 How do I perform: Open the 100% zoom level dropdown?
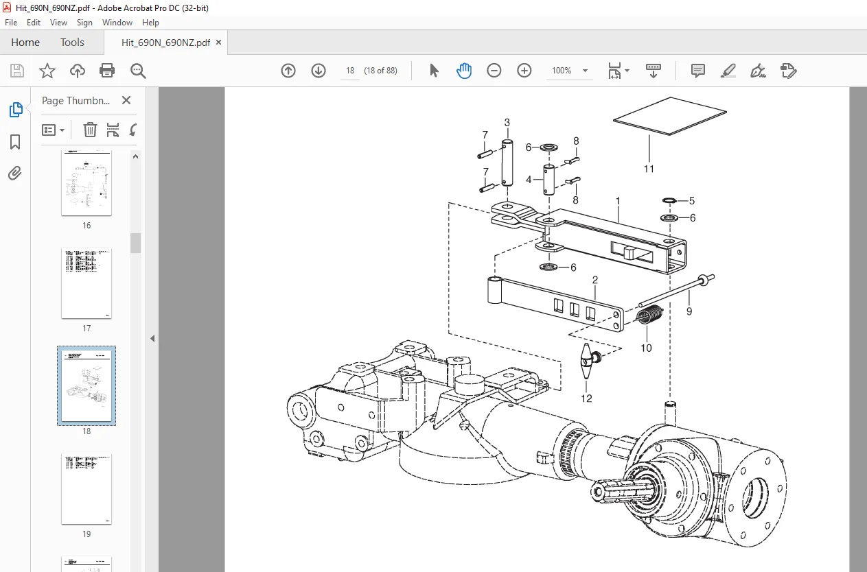pyautogui.click(x=585, y=71)
